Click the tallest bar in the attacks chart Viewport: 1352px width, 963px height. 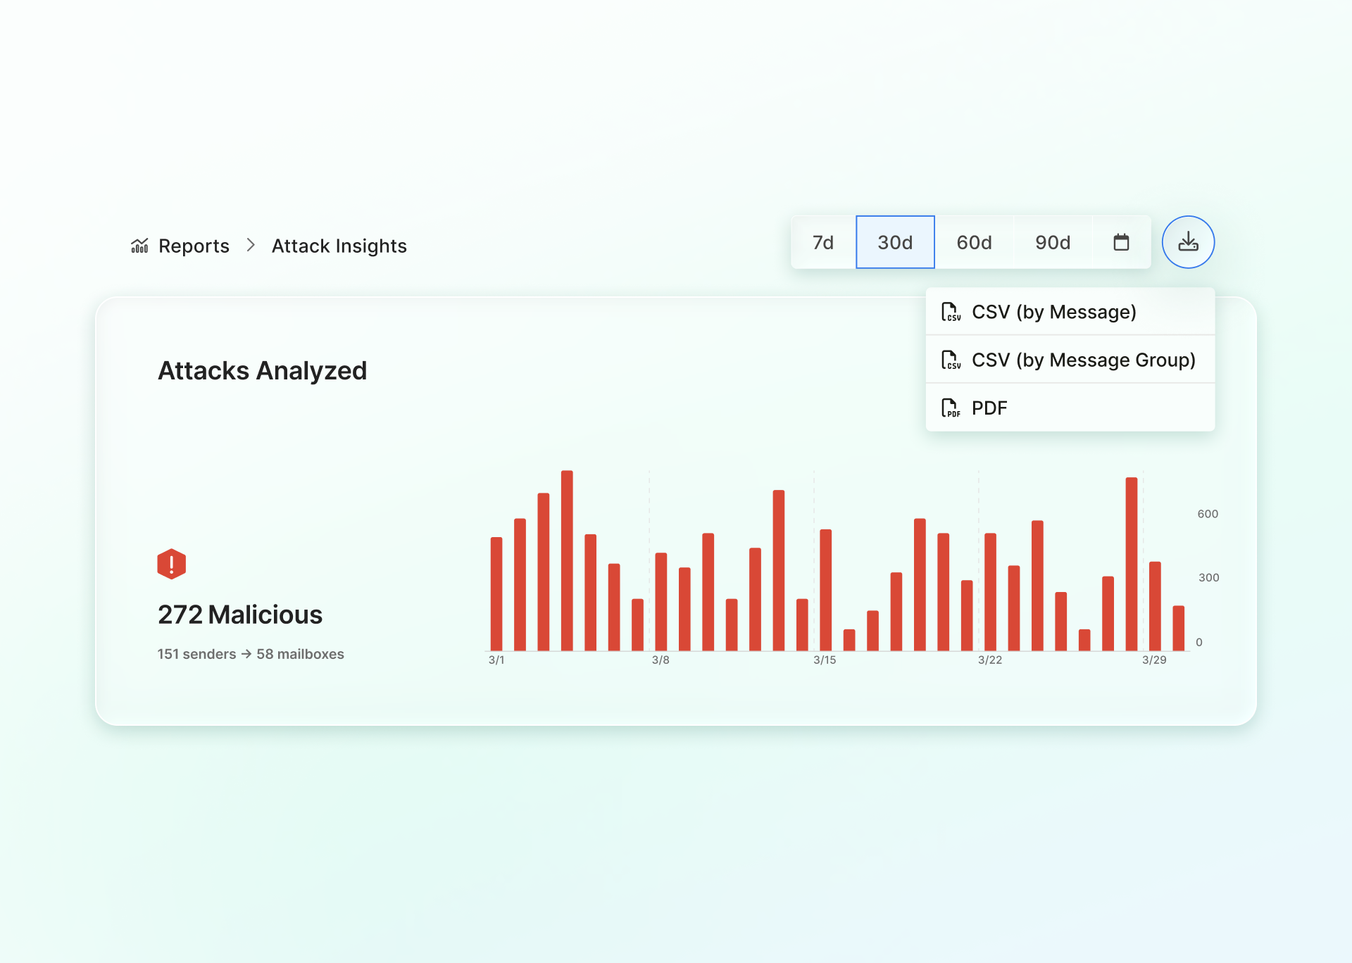567,560
